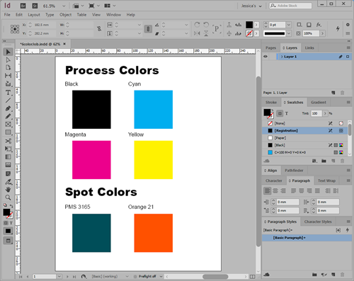Switch to the Character Styles tab
The height and width of the screenshot is (281, 354).
click(318, 222)
